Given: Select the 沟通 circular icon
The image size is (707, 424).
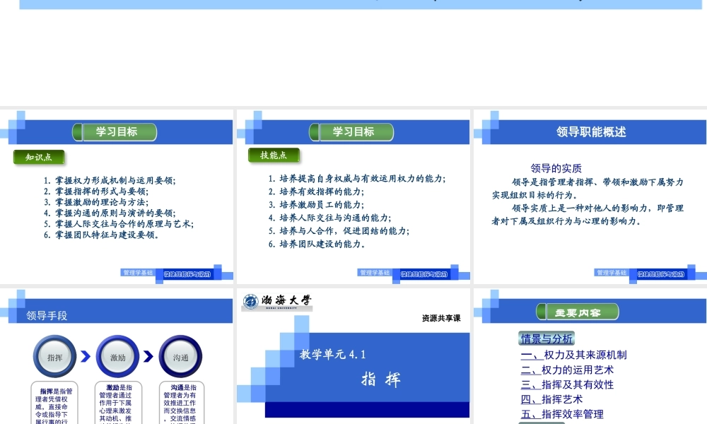Looking at the screenshot, I should [x=180, y=356].
